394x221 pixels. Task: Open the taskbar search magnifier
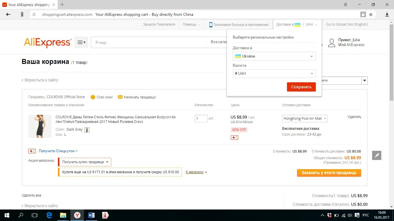point(21,215)
